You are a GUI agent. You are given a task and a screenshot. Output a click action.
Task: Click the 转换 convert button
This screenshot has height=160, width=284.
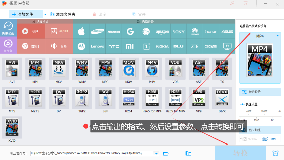click(241, 153)
